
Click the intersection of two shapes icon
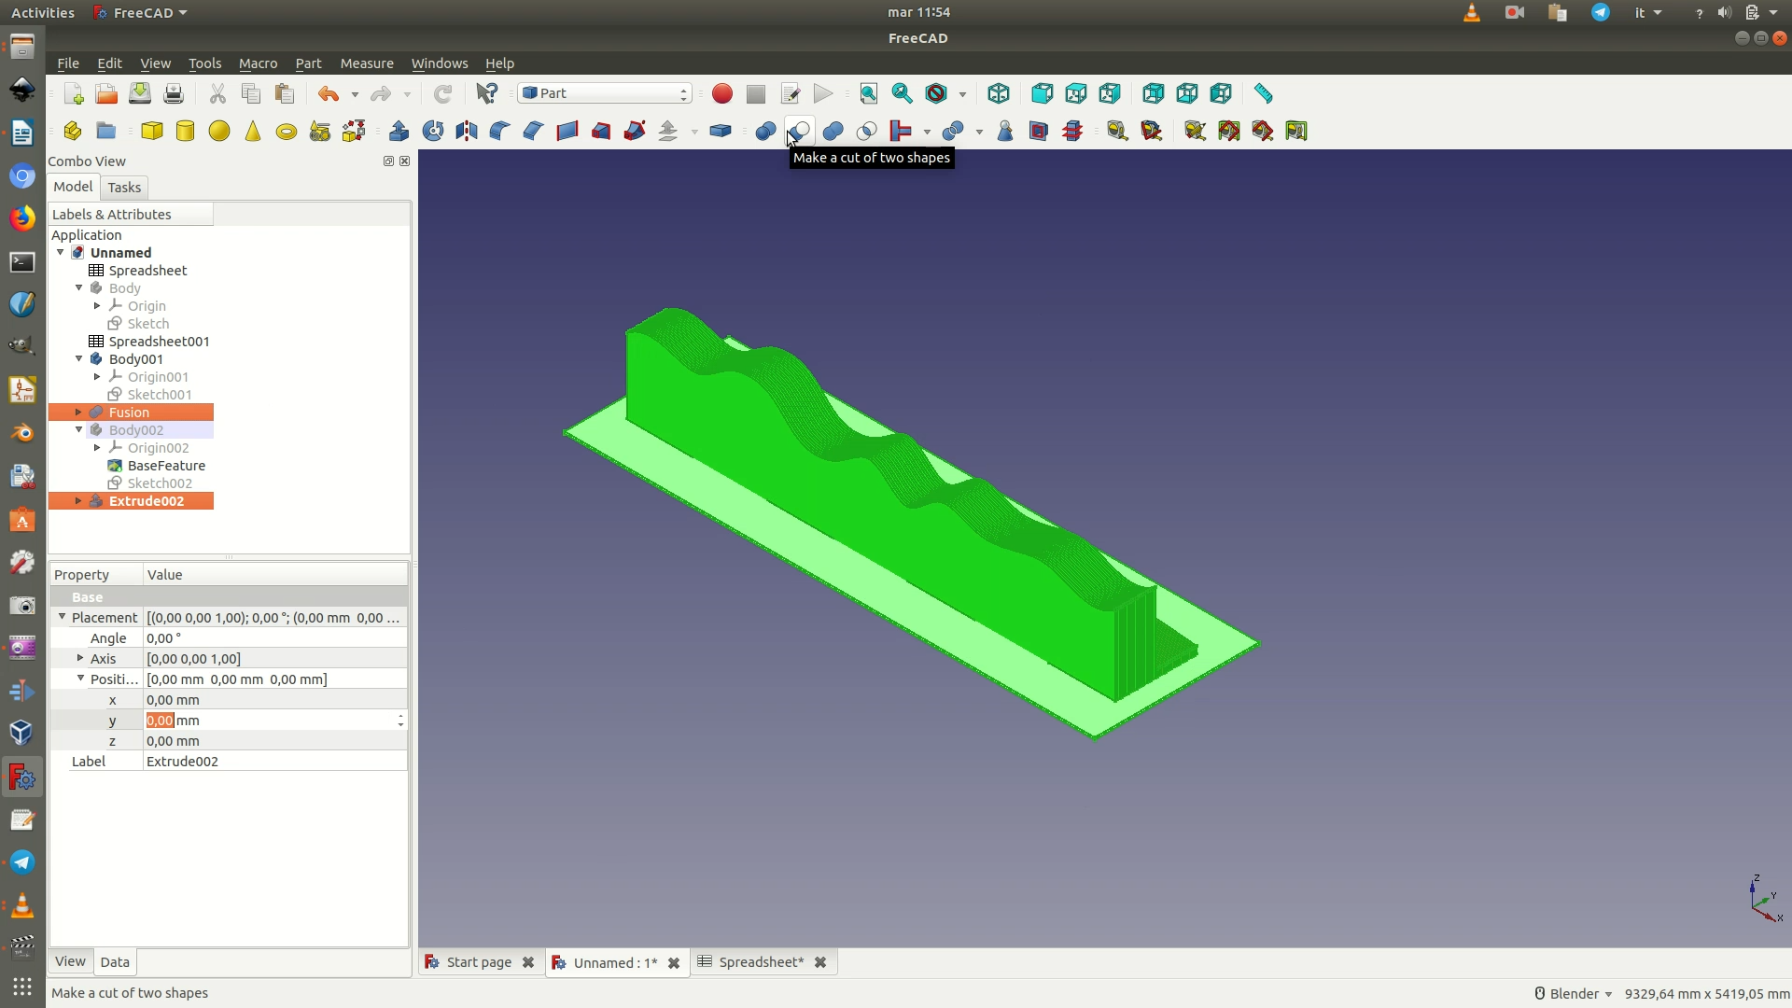pyautogui.click(x=867, y=132)
